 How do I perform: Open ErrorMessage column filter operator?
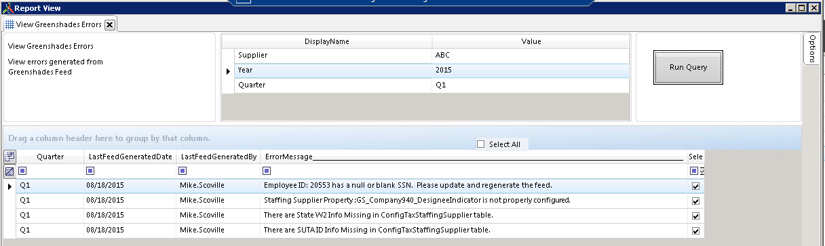pyautogui.click(x=267, y=171)
